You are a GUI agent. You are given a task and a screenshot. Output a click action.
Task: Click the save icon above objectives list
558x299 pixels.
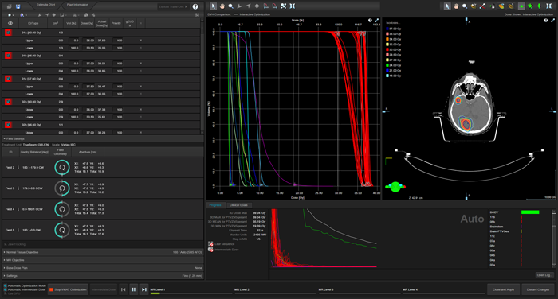click(18, 6)
